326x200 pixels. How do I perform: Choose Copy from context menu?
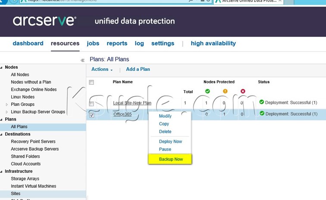[x=164, y=124]
